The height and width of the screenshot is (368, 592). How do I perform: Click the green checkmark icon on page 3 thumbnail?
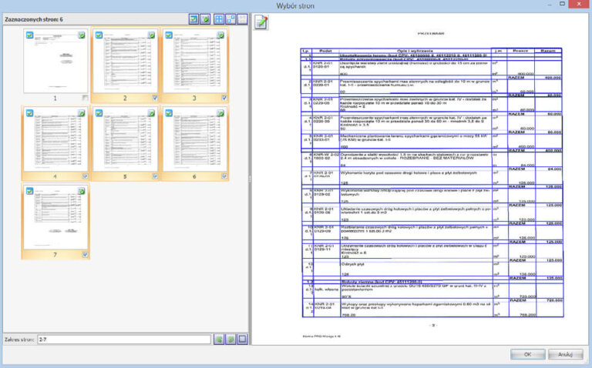pyautogui.click(x=221, y=35)
